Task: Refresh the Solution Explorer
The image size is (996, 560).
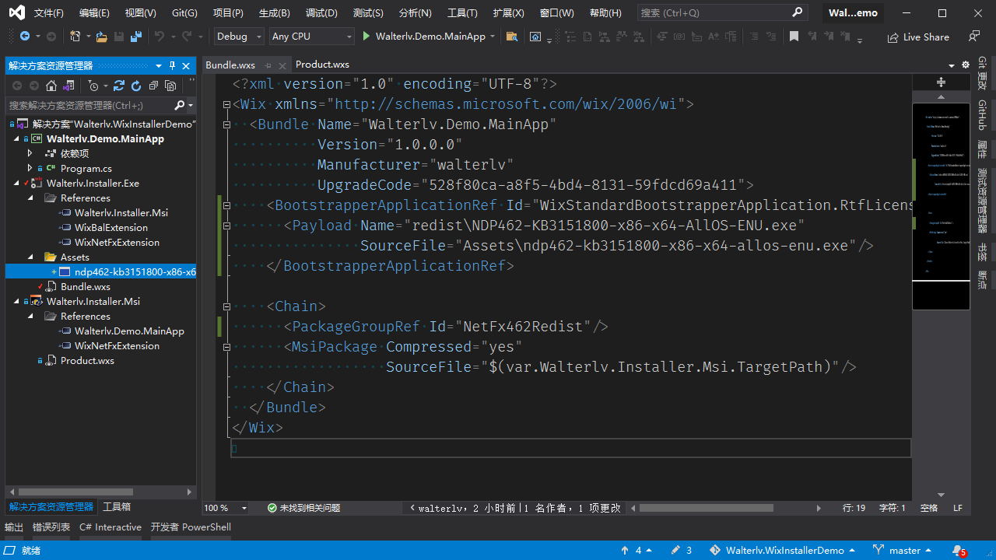Action: [136, 86]
